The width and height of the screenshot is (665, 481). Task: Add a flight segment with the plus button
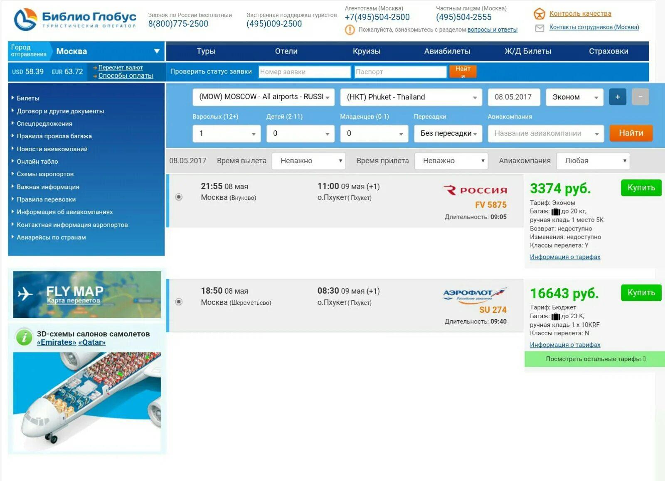617,97
